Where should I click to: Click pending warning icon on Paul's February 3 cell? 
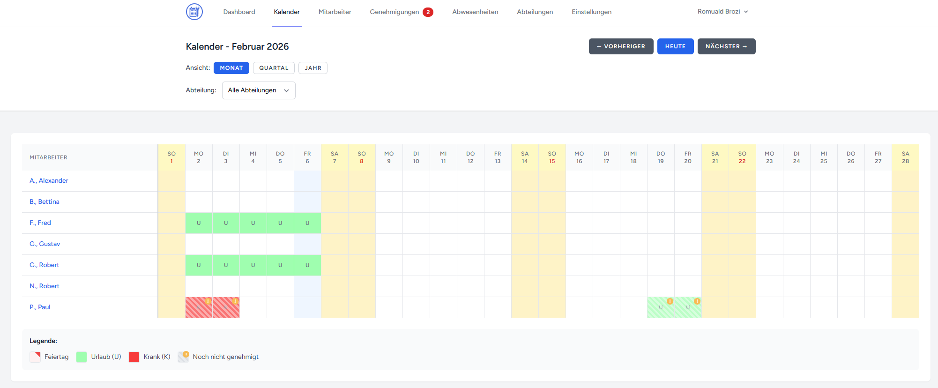235,301
